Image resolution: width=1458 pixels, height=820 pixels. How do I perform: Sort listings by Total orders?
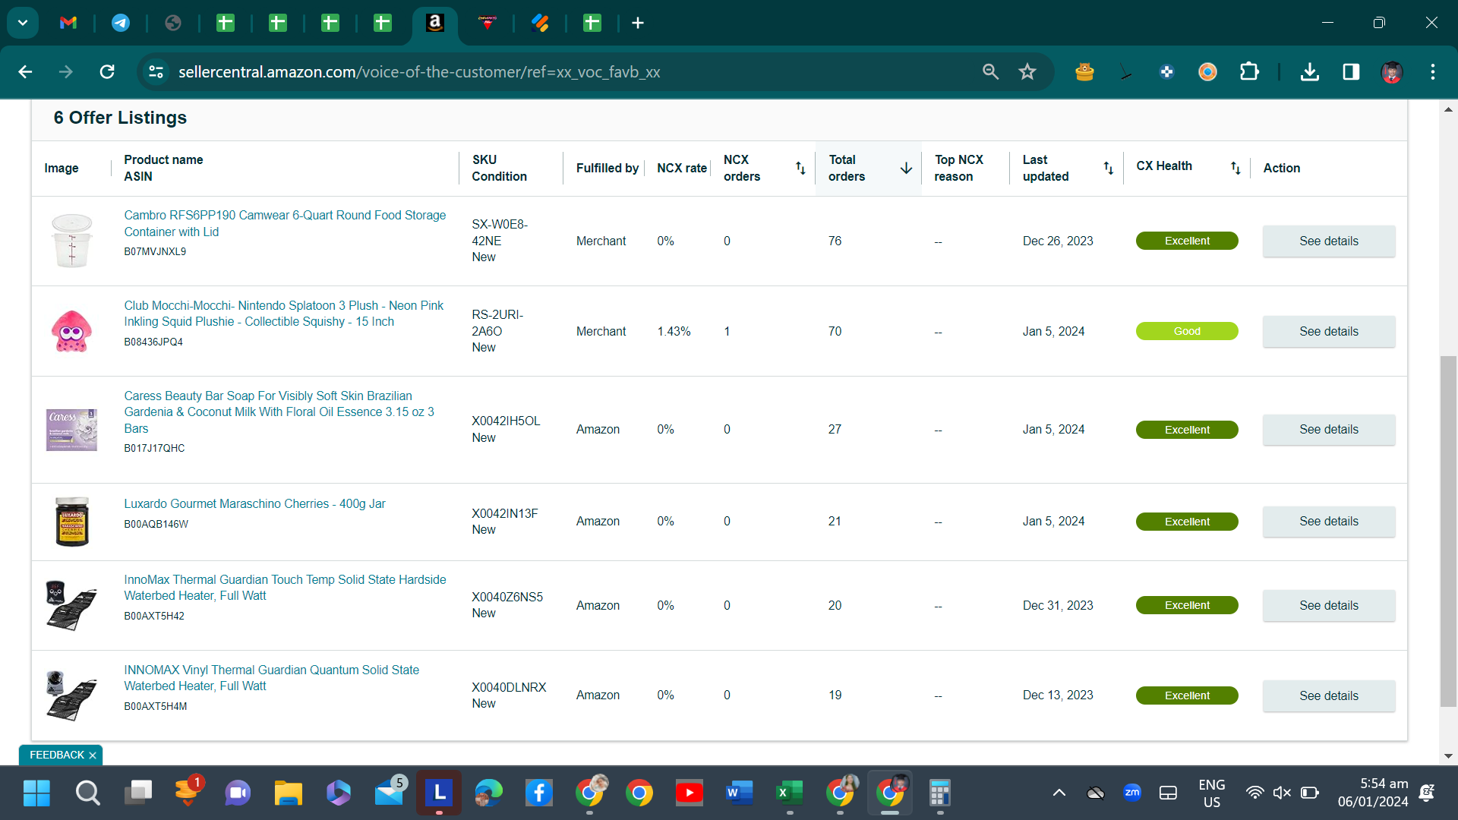[906, 168]
